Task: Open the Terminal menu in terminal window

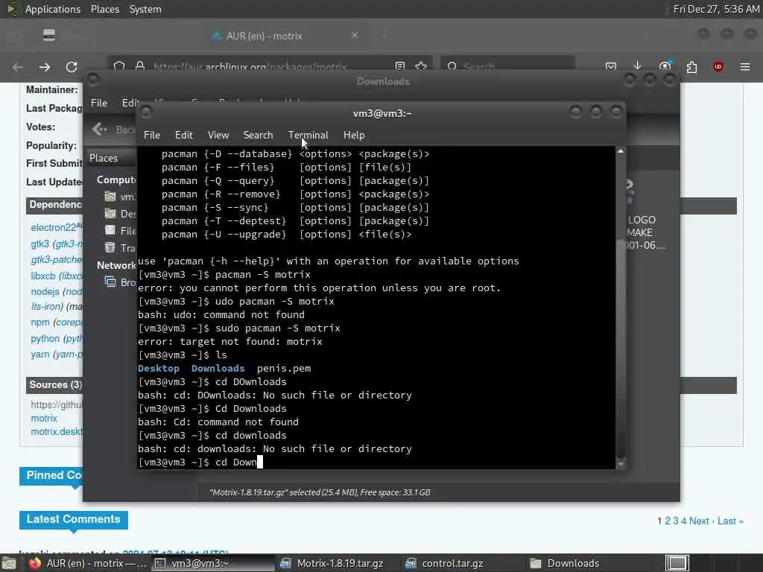Action: pyautogui.click(x=308, y=136)
